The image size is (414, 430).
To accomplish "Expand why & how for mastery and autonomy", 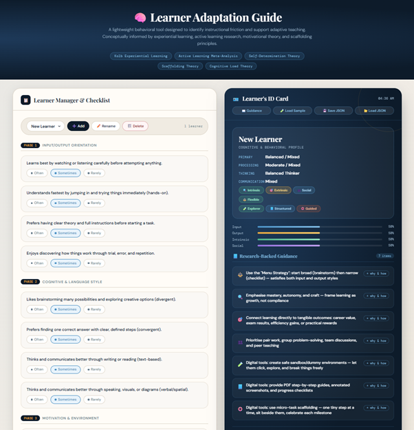I will pos(376,296).
